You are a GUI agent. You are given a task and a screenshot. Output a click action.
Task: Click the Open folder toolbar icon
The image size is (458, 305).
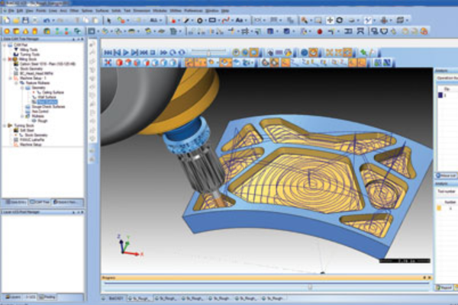[18, 21]
